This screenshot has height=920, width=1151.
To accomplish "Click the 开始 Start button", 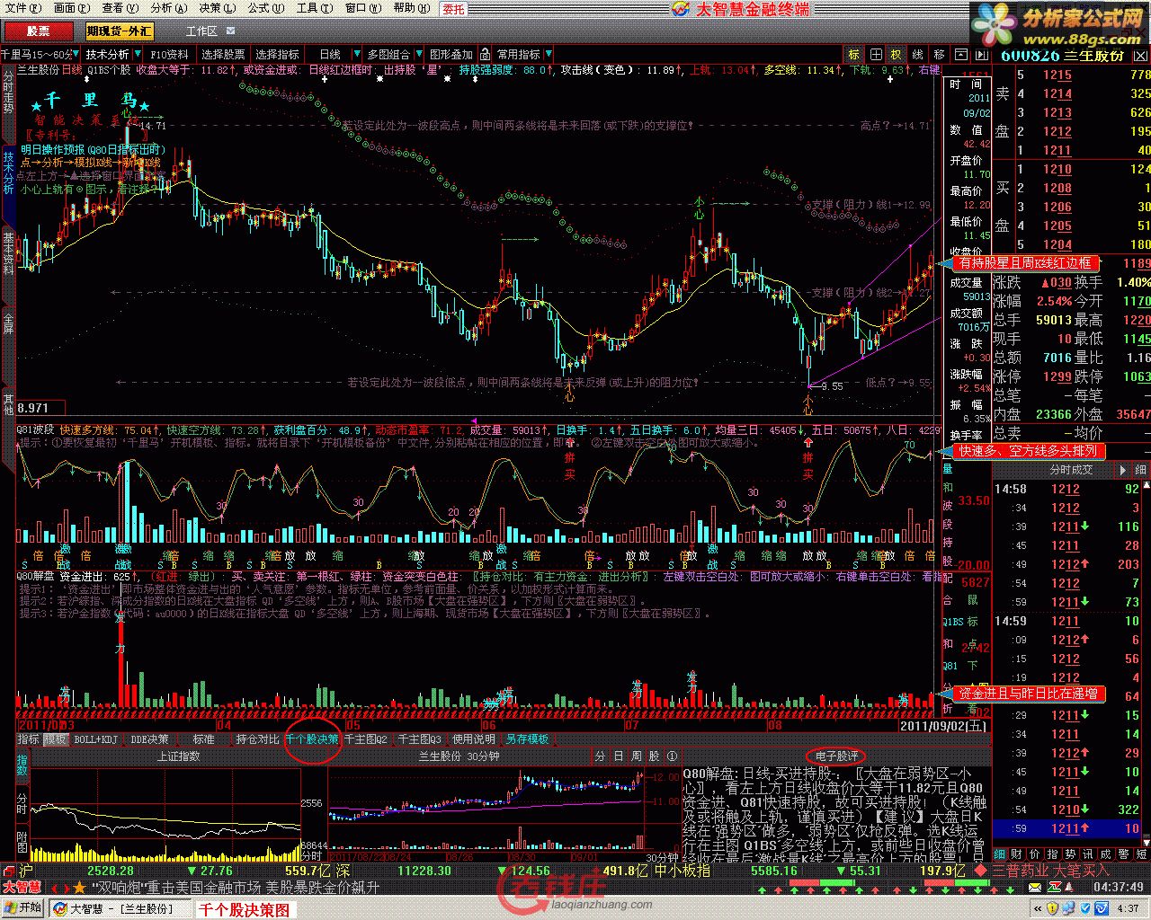I will click(x=22, y=908).
